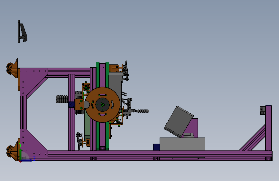Select the light gray rectangular base block
This screenshot has height=181, width=279.
click(182, 144)
